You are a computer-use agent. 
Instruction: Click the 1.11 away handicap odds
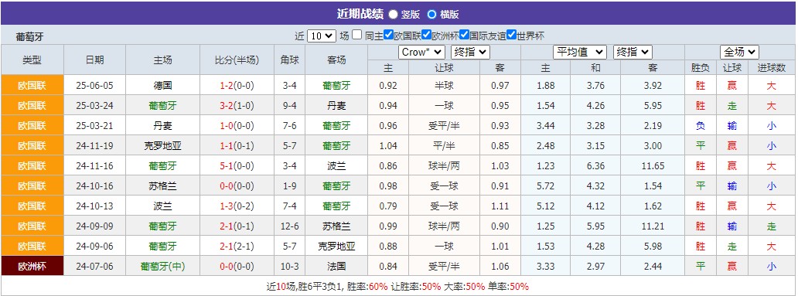pos(500,206)
